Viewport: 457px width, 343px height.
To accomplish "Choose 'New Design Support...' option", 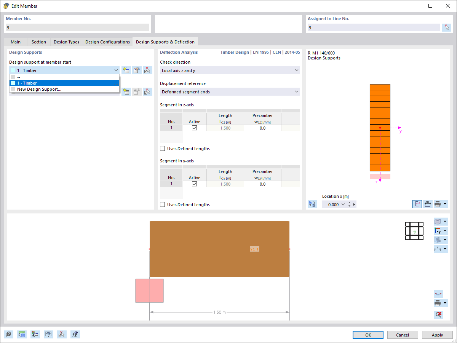I will tap(64, 89).
